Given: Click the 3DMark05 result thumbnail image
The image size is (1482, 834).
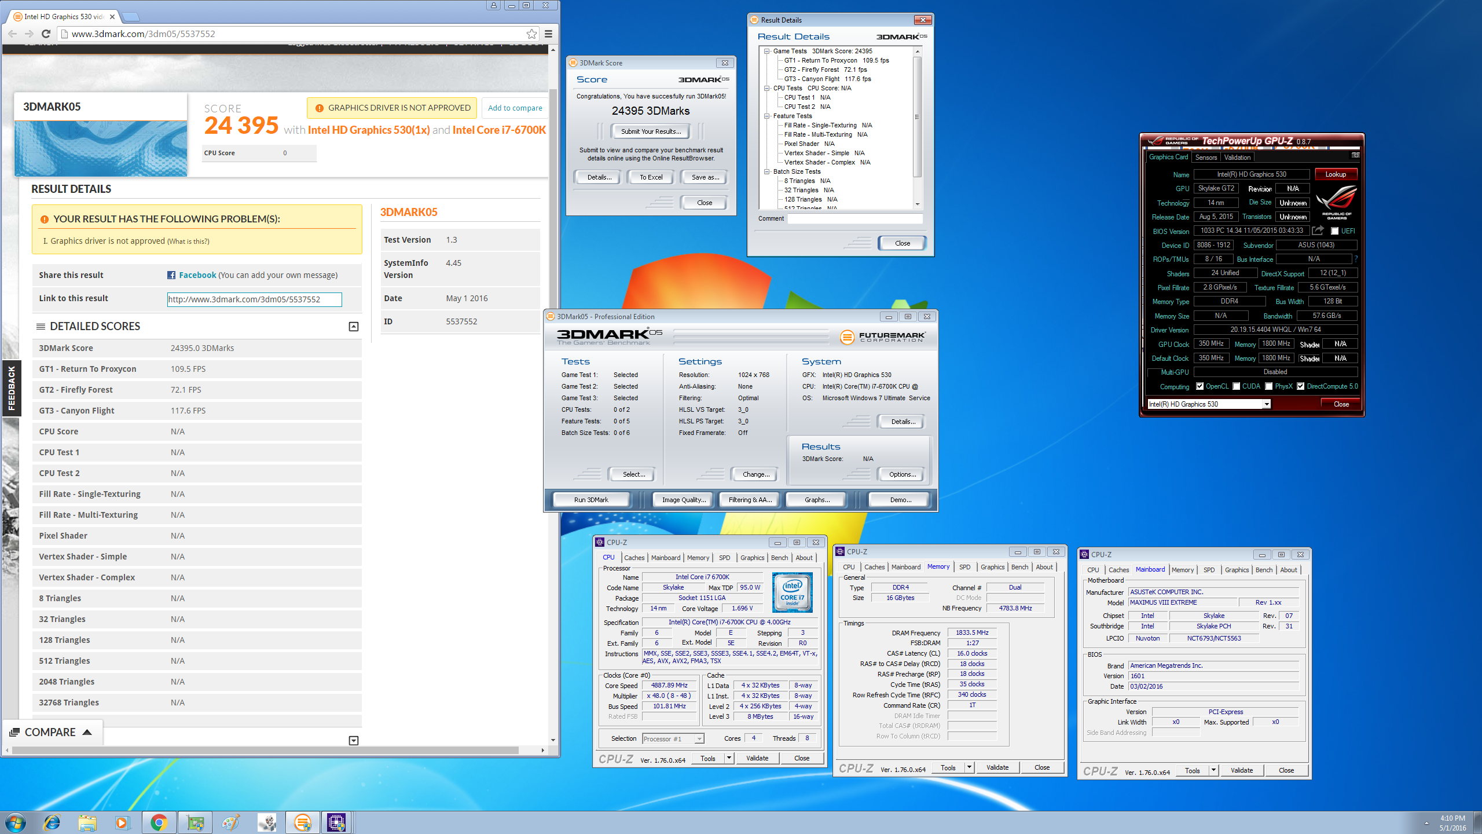Looking at the screenshot, I should (x=101, y=148).
